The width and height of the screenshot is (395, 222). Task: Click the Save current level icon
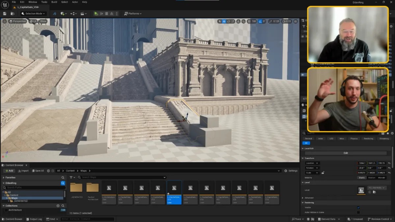point(5,13)
